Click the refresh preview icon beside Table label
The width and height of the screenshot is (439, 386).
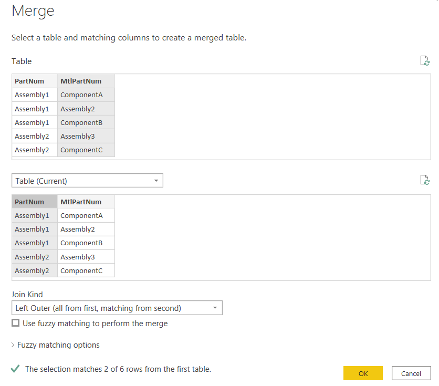click(425, 60)
